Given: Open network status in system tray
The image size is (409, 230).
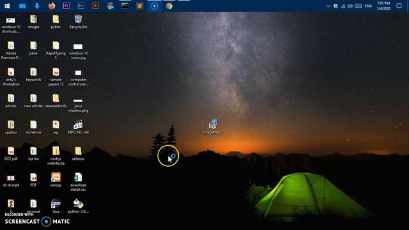Looking at the screenshot, I should click(x=343, y=6).
